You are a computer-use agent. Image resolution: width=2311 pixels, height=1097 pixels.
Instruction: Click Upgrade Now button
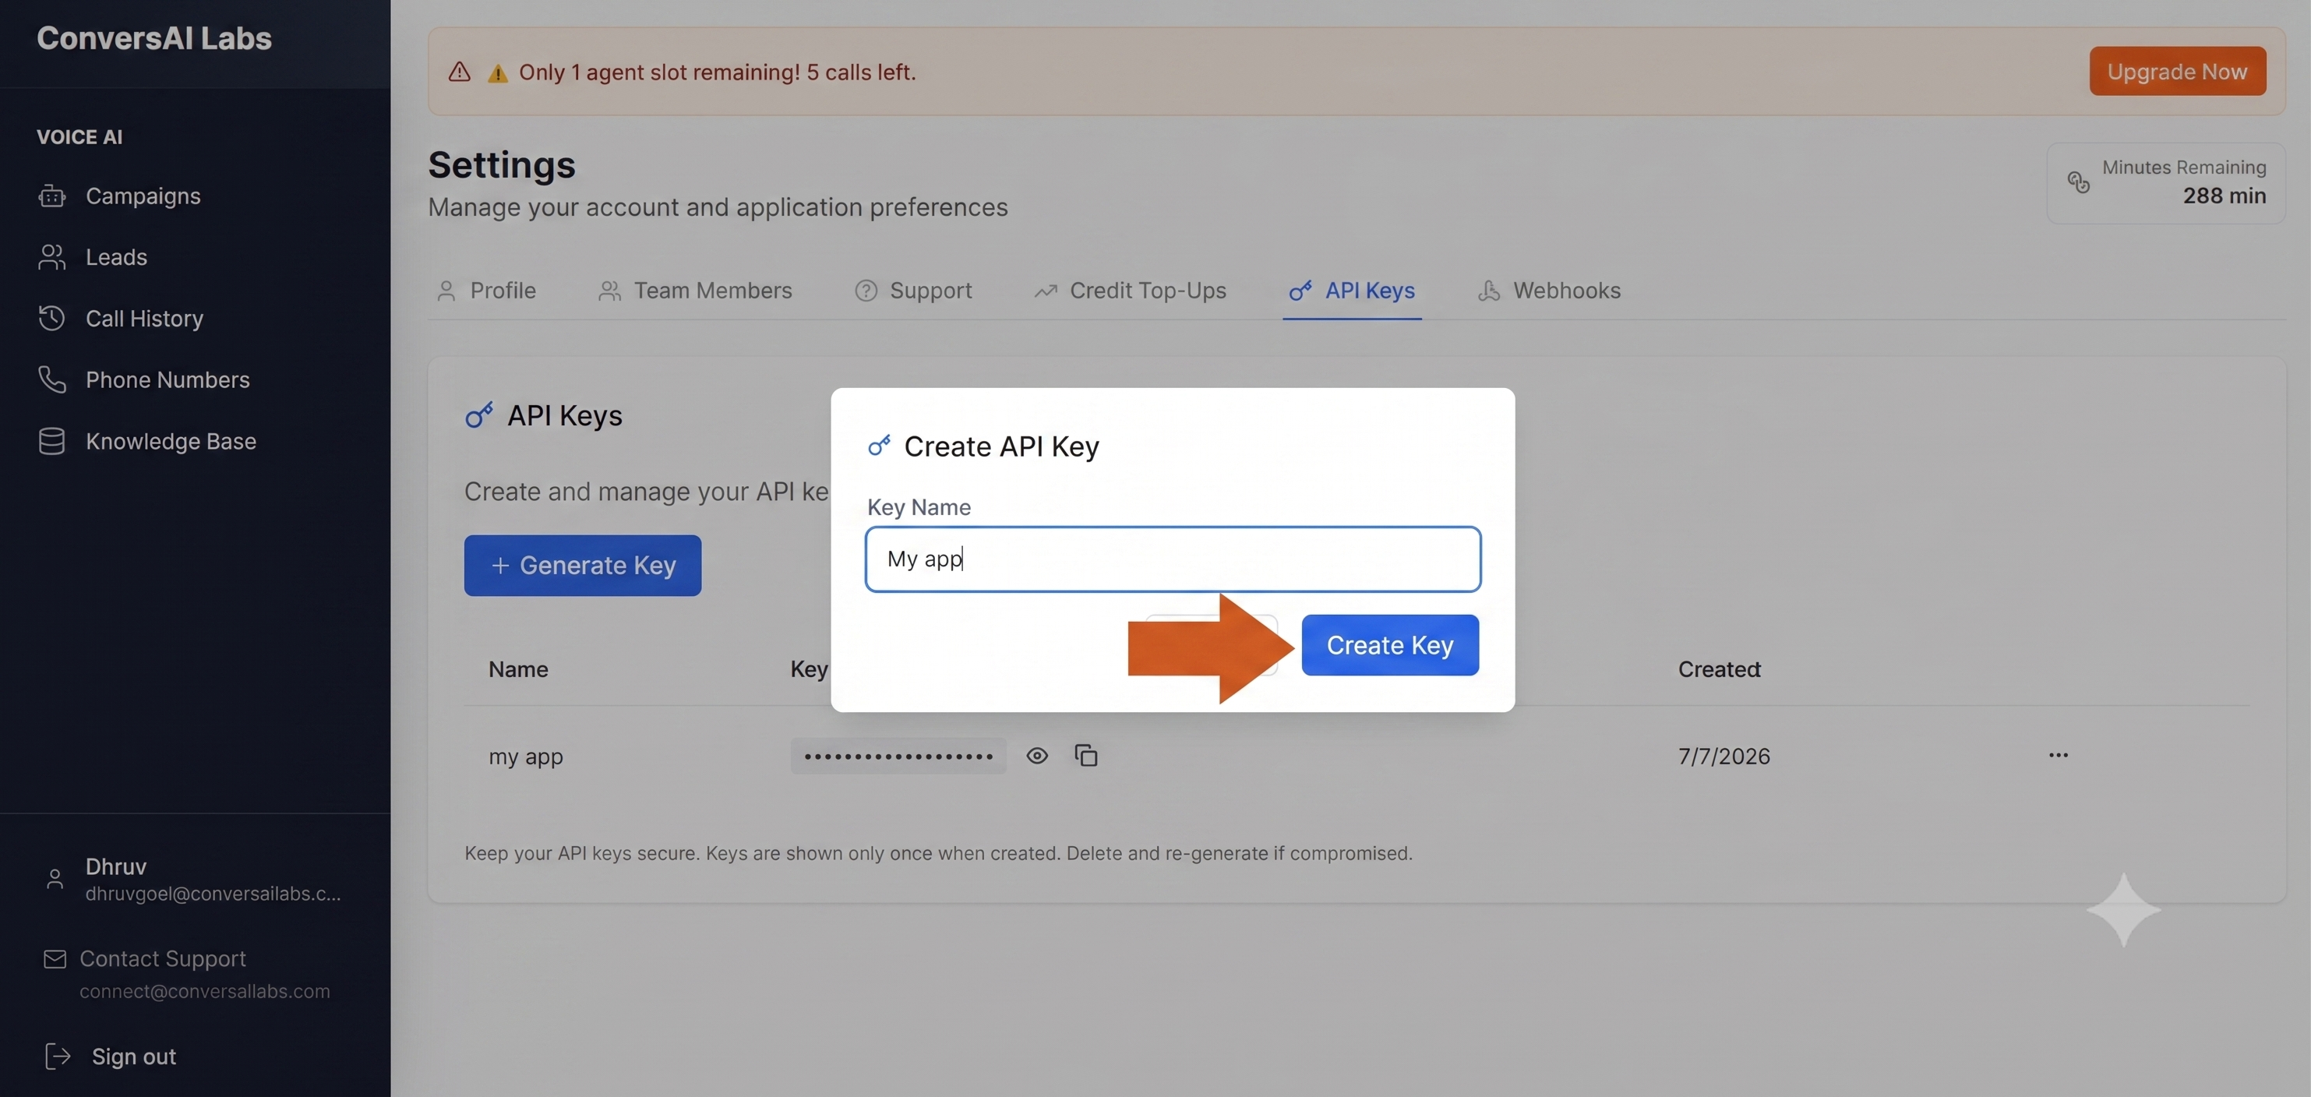pyautogui.click(x=2177, y=71)
